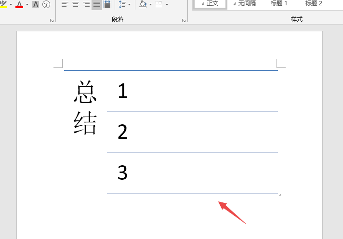Image resolution: width=343 pixels, height=239 pixels.
Task: Click the shading paint bucket icon
Action: [143, 4]
